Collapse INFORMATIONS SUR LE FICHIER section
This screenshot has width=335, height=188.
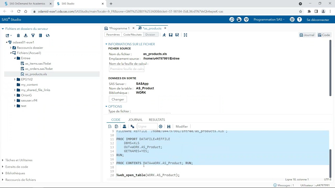[107, 44]
